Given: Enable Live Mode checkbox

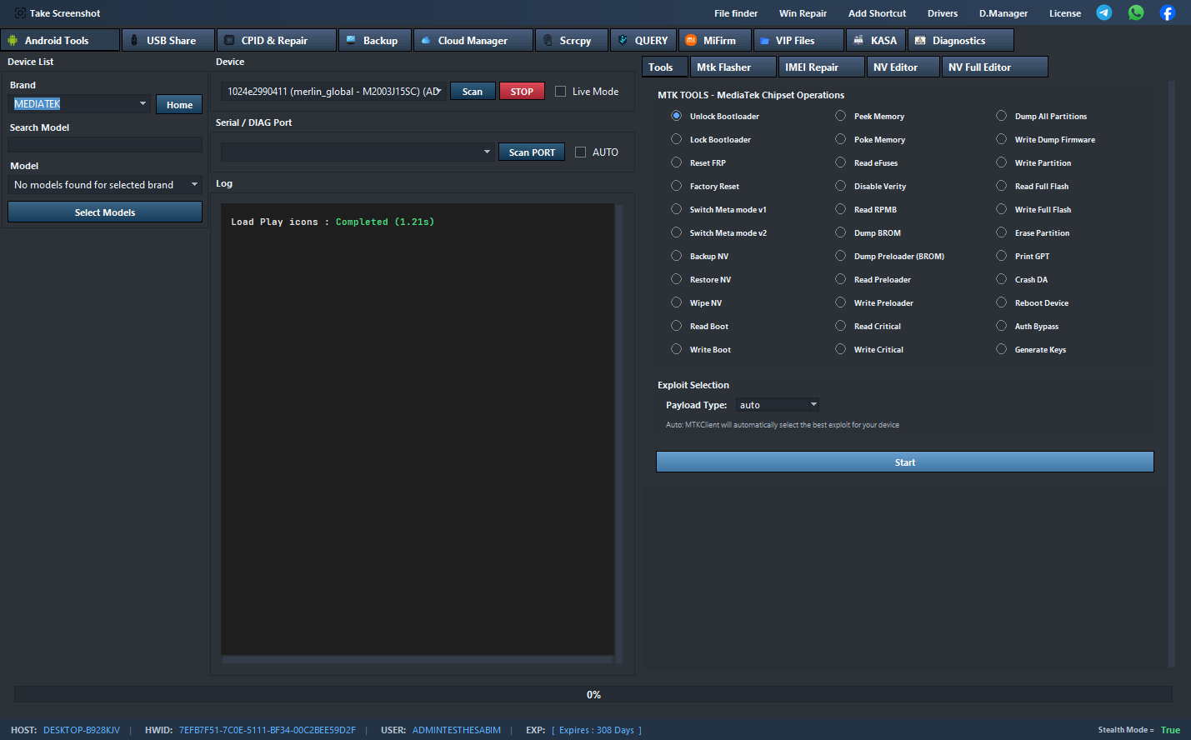Looking at the screenshot, I should (560, 91).
